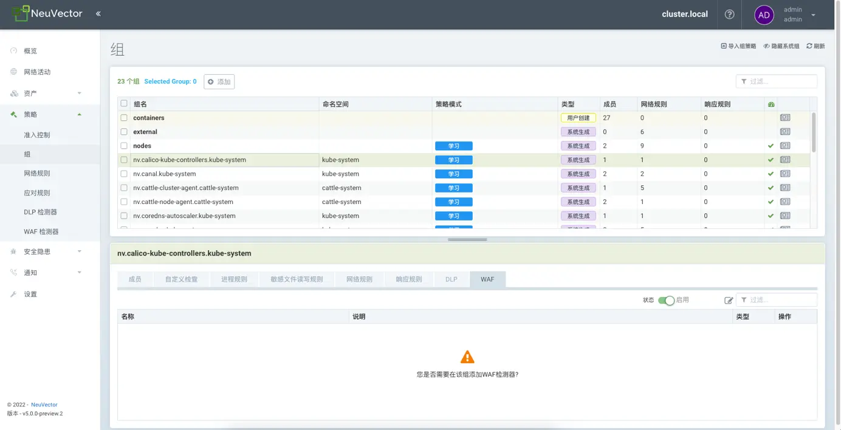Image resolution: width=841 pixels, height=430 pixels.
Task: Tick the checkbox for external group
Action: coord(124,132)
